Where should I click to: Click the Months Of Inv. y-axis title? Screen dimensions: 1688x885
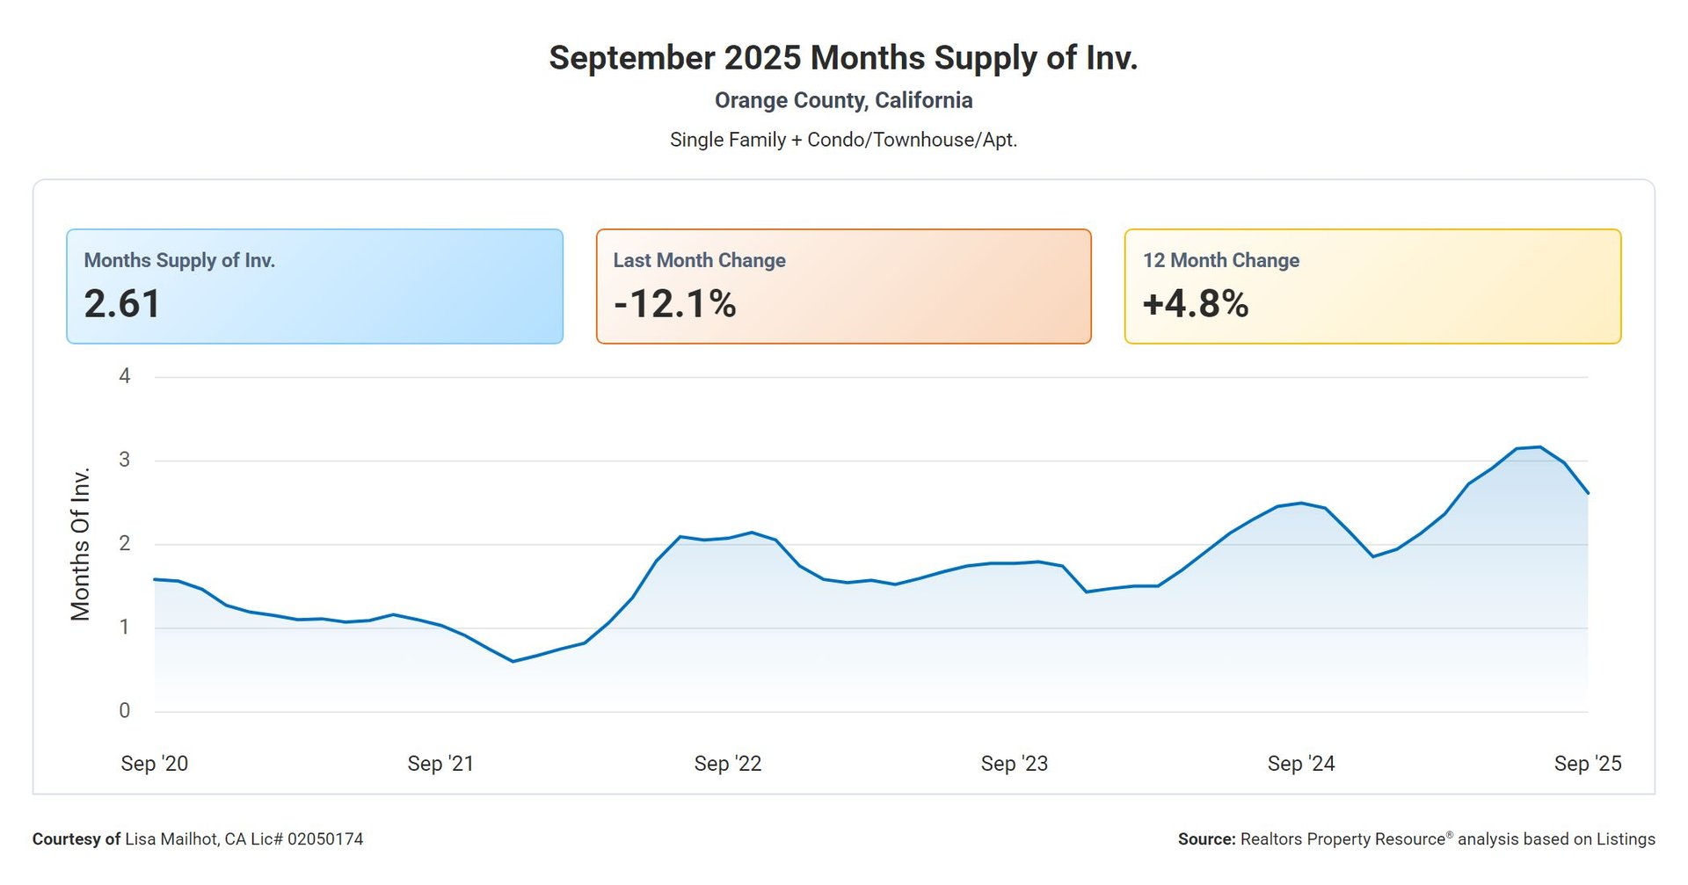[x=81, y=545]
